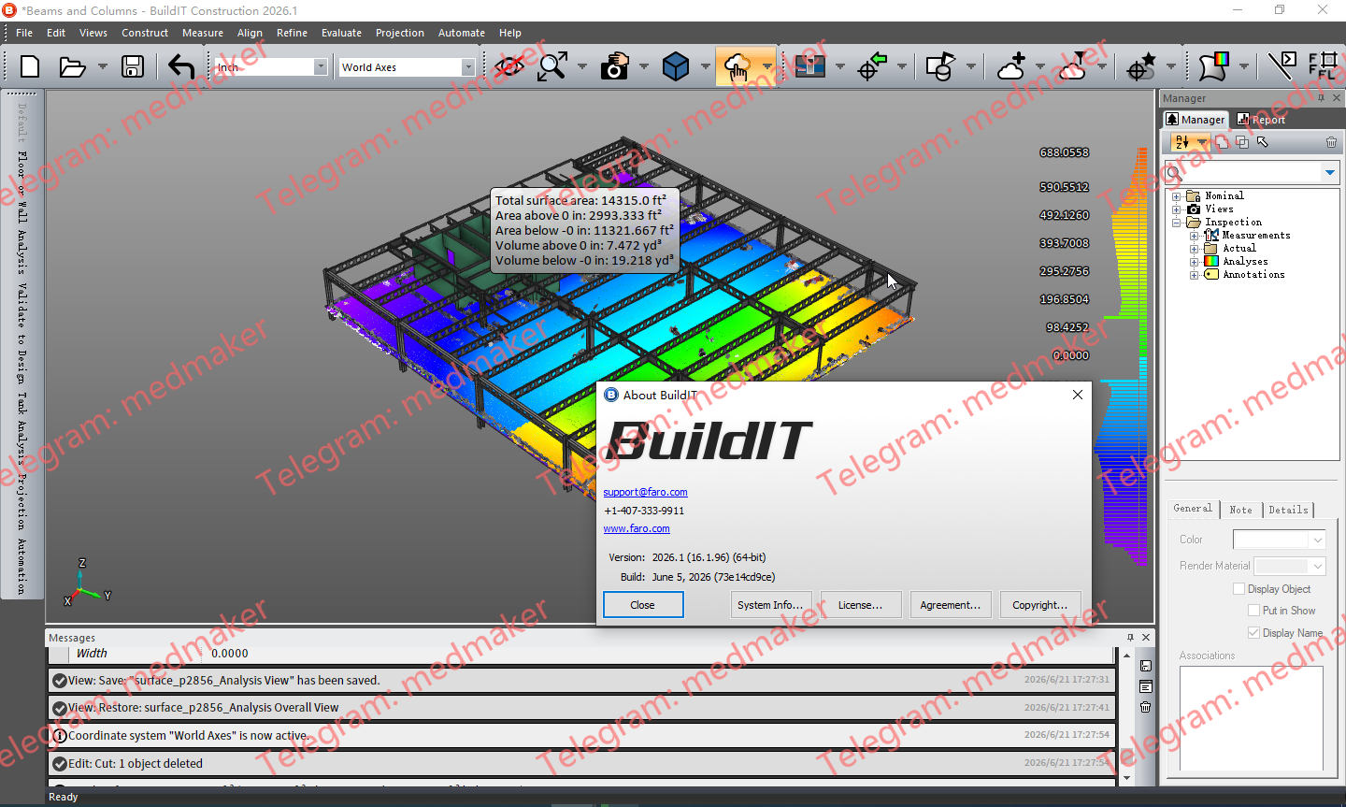Screen dimensions: 1346x807
Task: Open the surface color analysis tool
Action: [1213, 66]
